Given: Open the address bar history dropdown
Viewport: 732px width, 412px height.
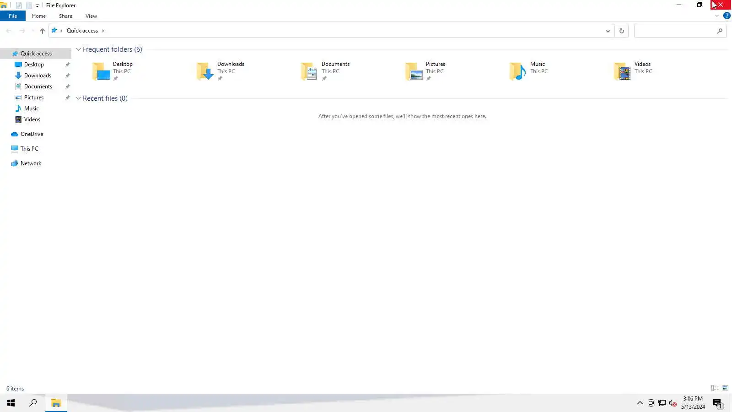Looking at the screenshot, I should coord(608,31).
